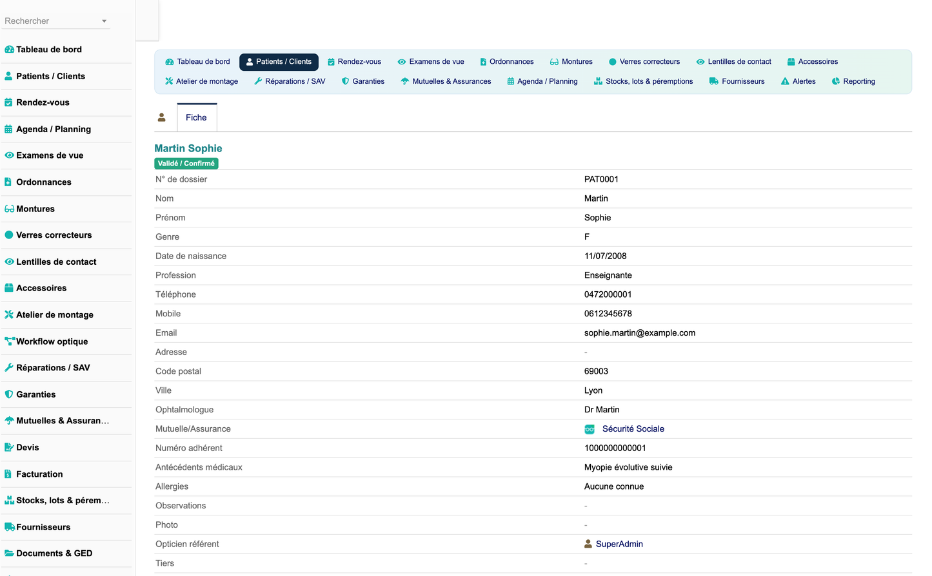Open Accessoires in top menu
Viewport: 932px width, 576px height.
click(x=813, y=62)
